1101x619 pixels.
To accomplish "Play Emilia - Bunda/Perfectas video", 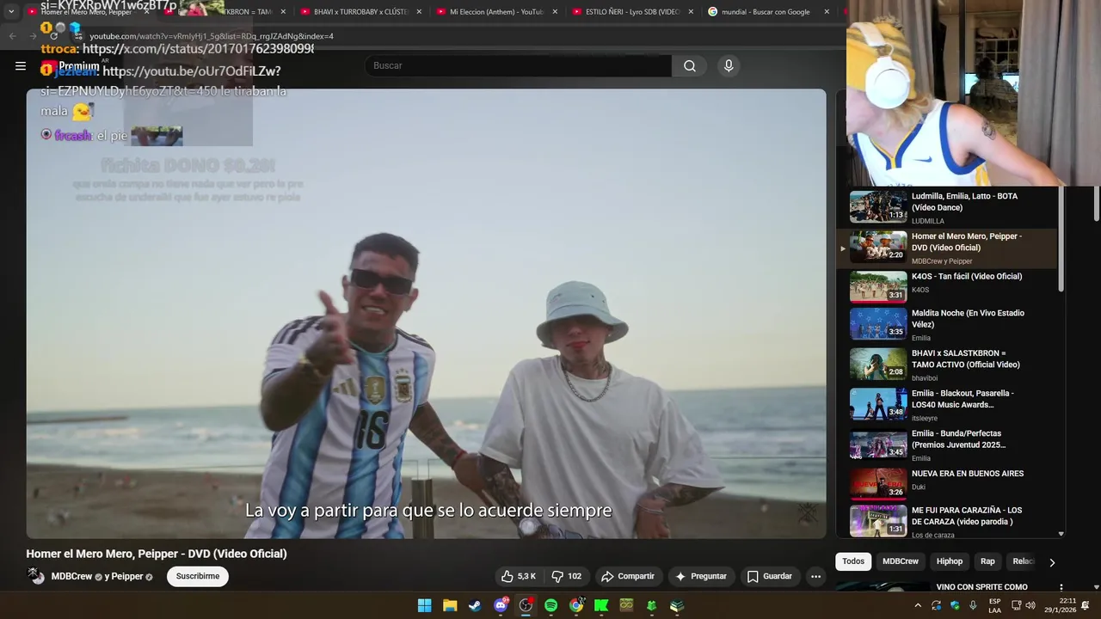I will point(946,445).
